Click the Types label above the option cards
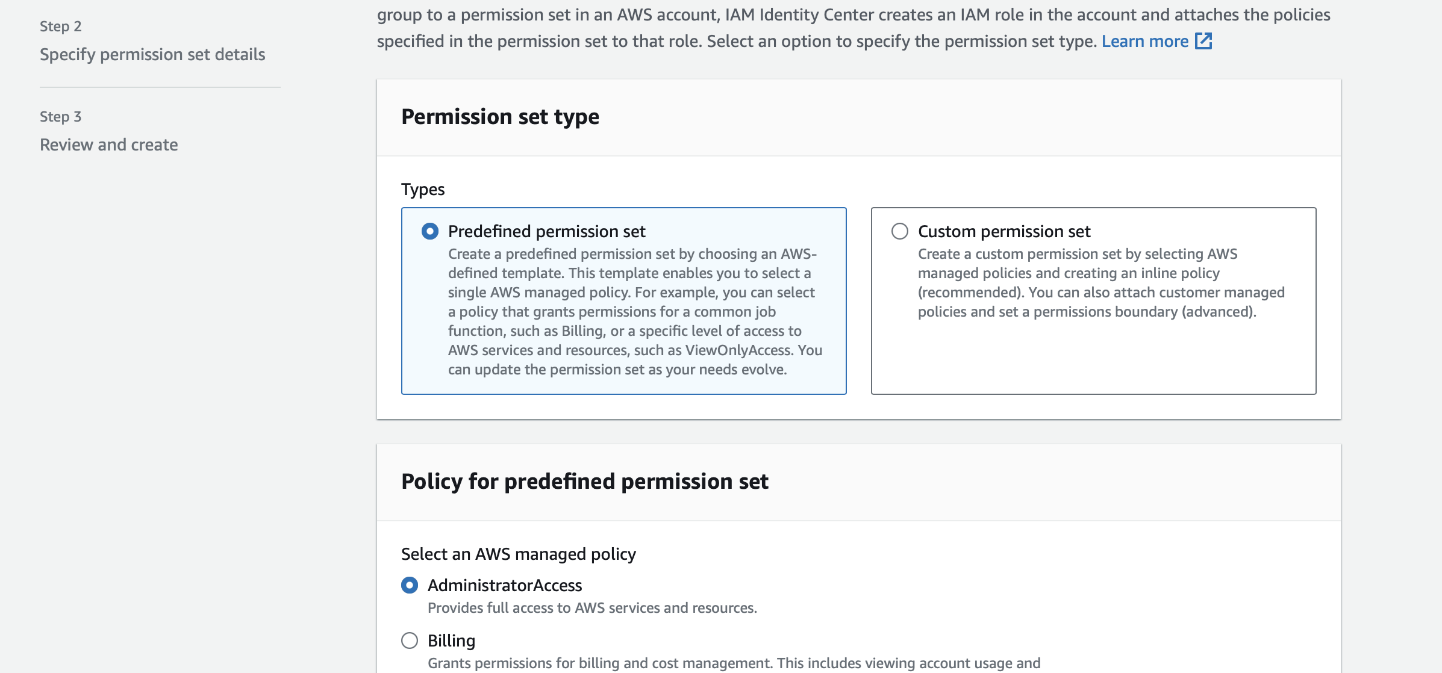This screenshot has height=673, width=1442. [423, 189]
